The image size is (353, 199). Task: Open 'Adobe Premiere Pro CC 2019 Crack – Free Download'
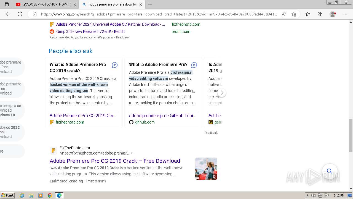click(x=115, y=161)
